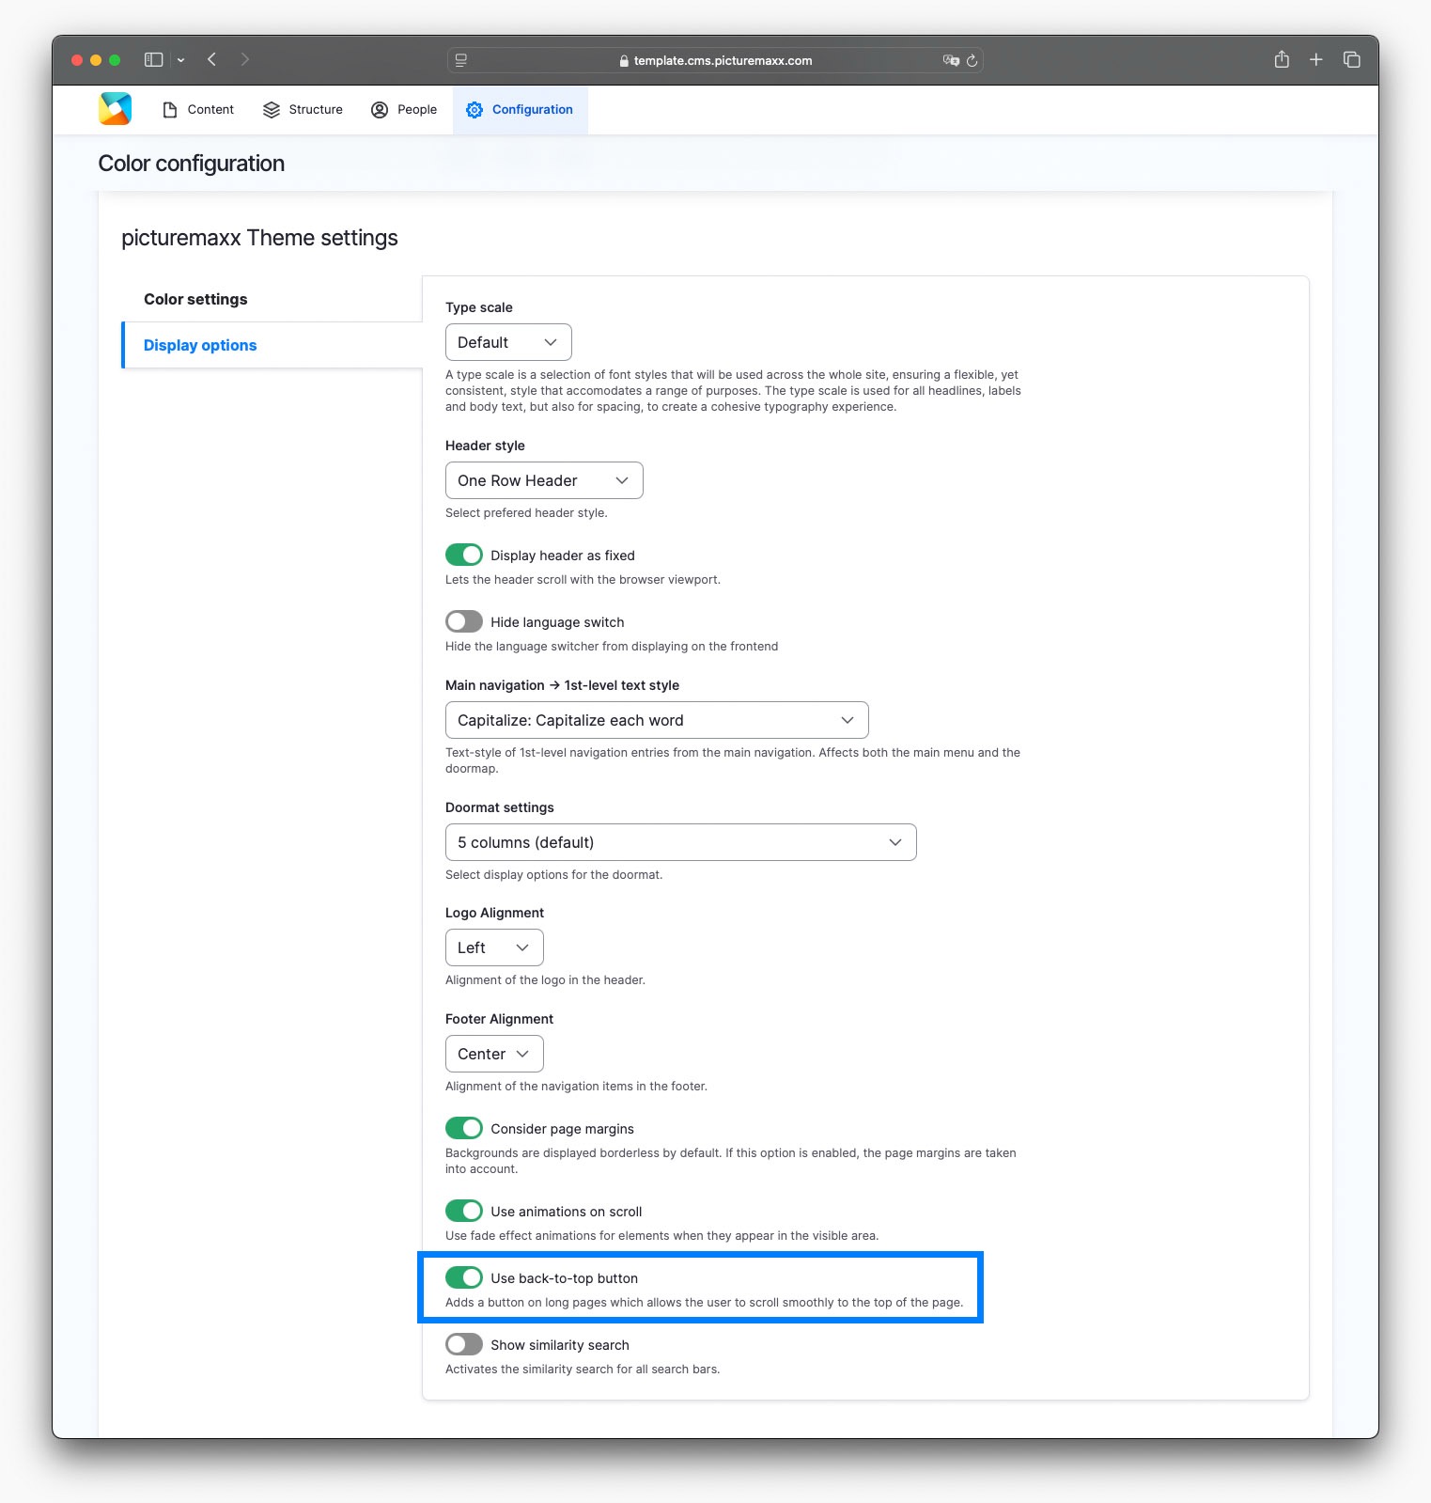Image resolution: width=1431 pixels, height=1503 pixels.
Task: Open the Safari share icon
Action: click(1282, 59)
